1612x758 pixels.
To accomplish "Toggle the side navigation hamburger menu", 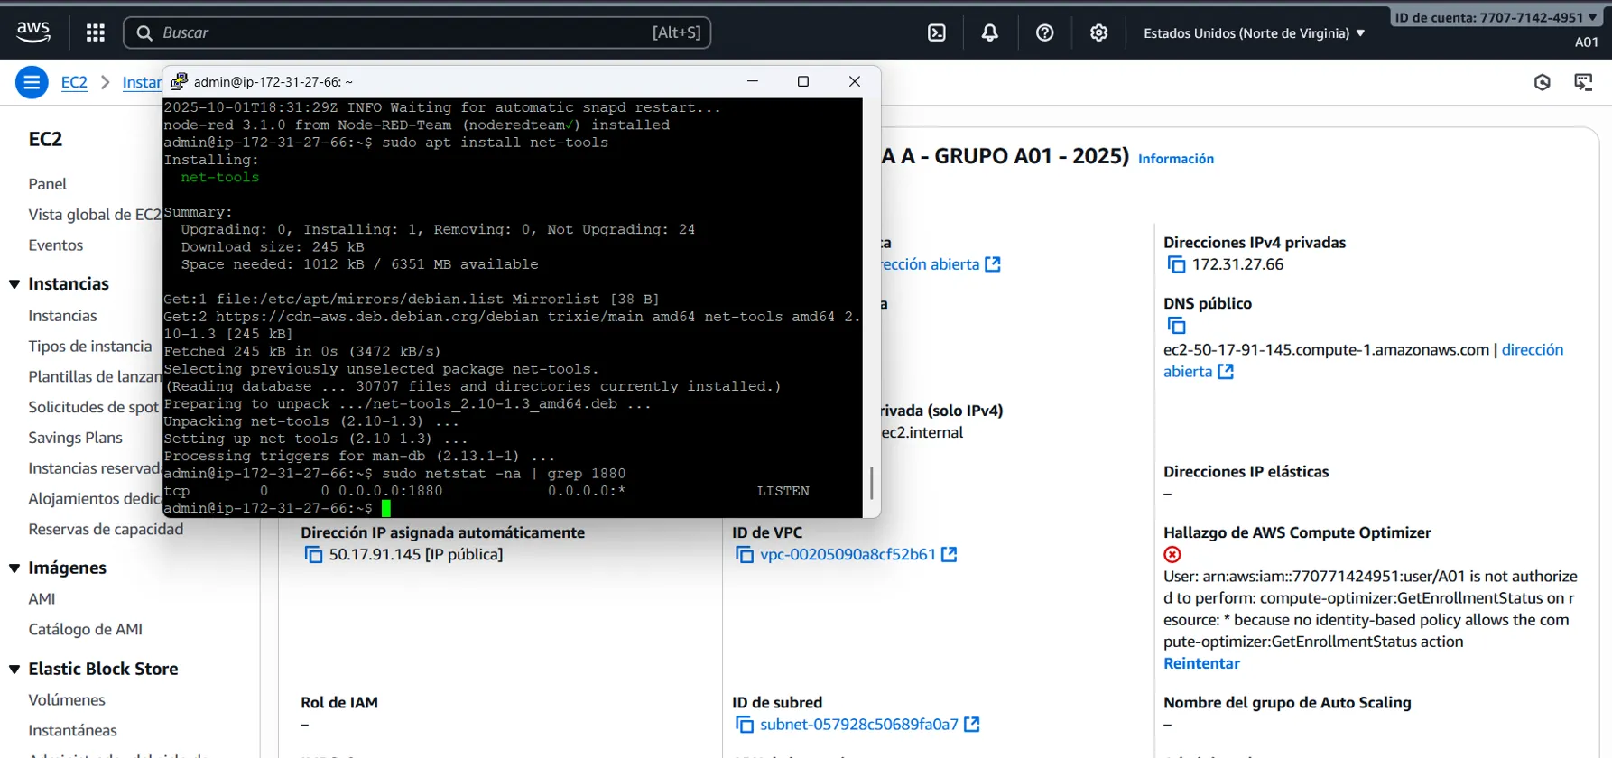I will (x=32, y=82).
